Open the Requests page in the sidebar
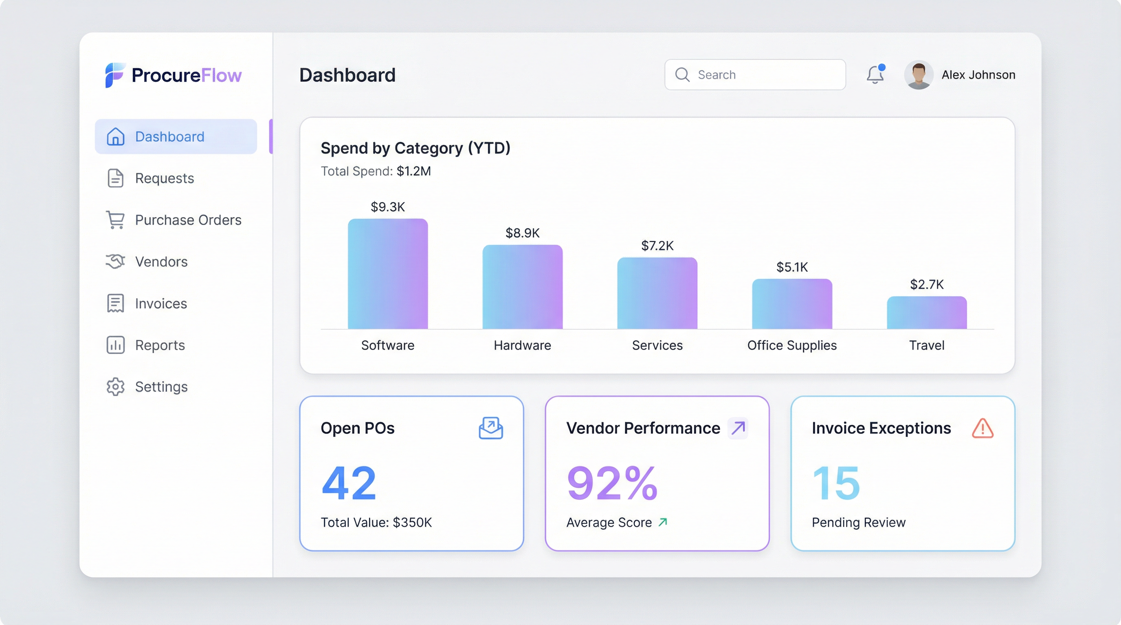1121x625 pixels. coord(164,178)
